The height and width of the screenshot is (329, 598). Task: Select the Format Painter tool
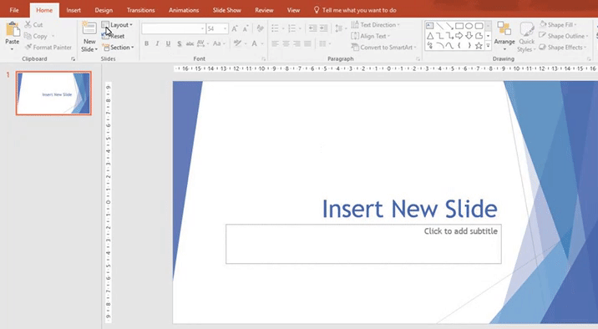click(x=48, y=48)
